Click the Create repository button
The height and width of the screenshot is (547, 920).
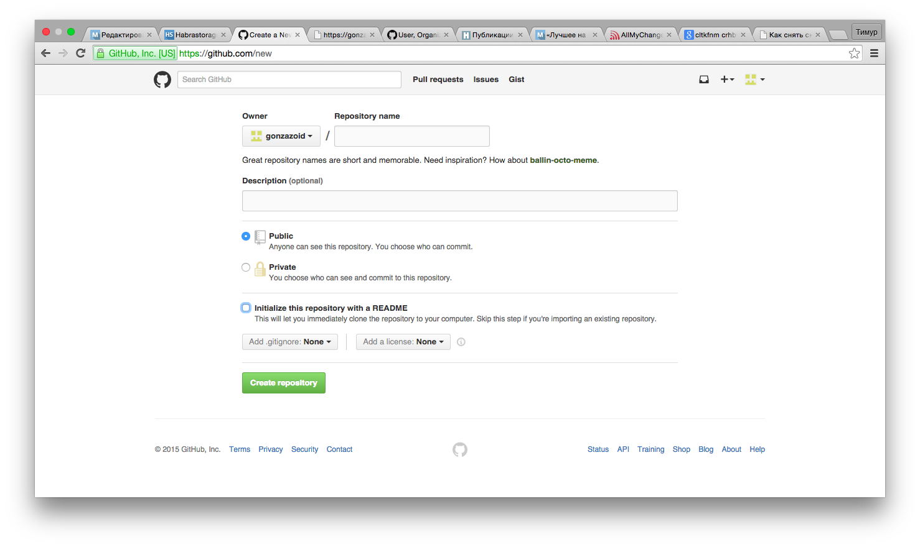pos(284,383)
